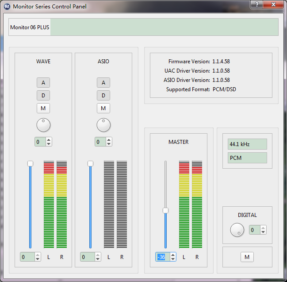287x282 pixels.
Task: Increase the WAVE pan value stepper
Action: [x=49, y=139]
